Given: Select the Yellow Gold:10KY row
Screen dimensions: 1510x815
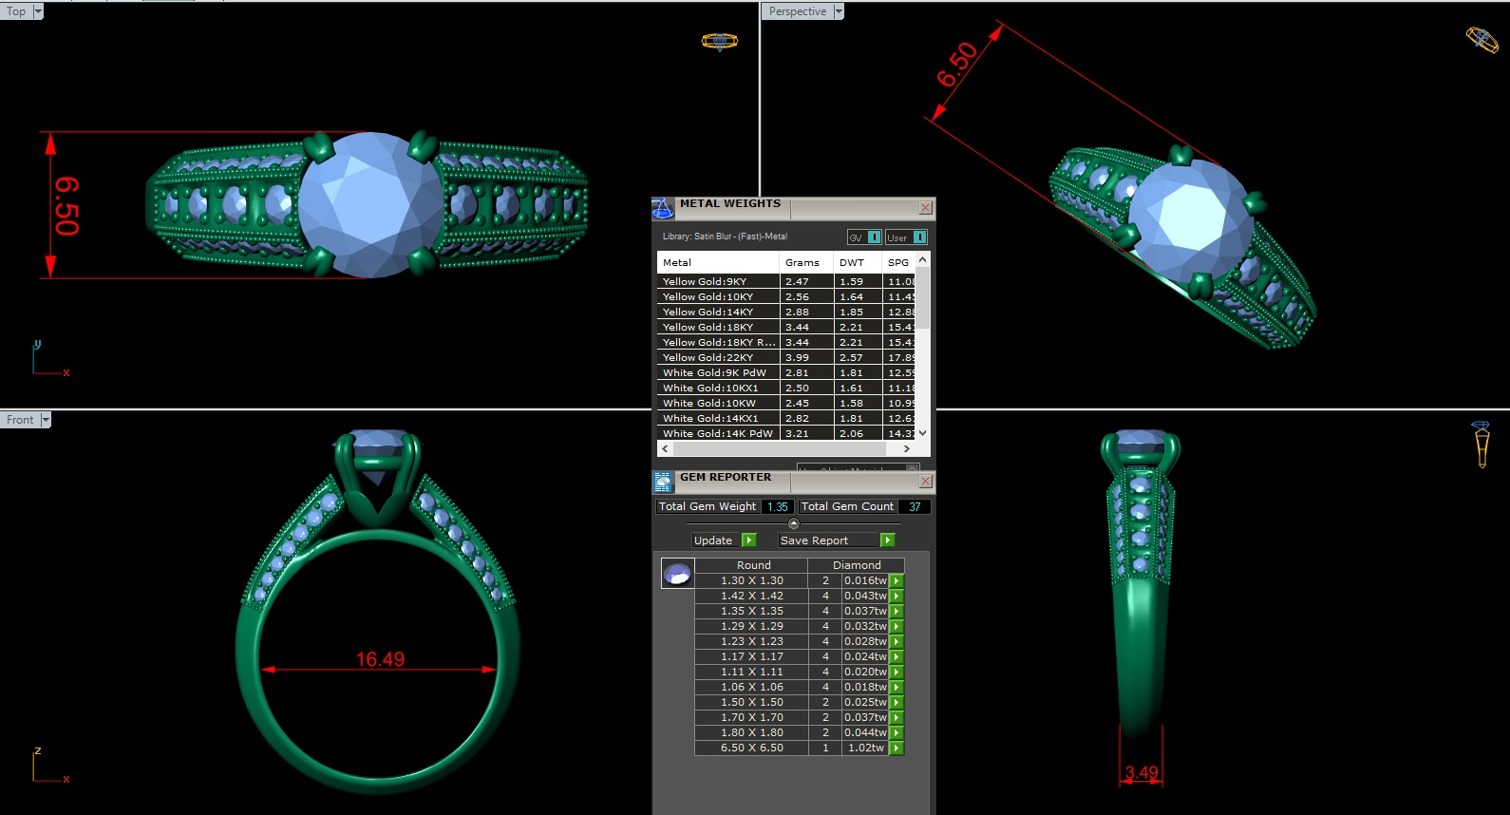Looking at the screenshot, I should (786, 296).
